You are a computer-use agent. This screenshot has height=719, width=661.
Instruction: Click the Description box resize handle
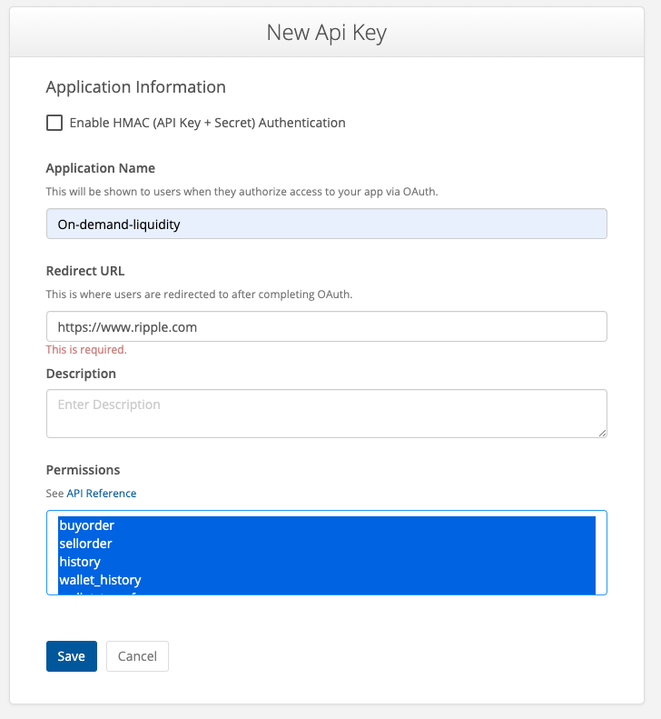click(x=601, y=432)
